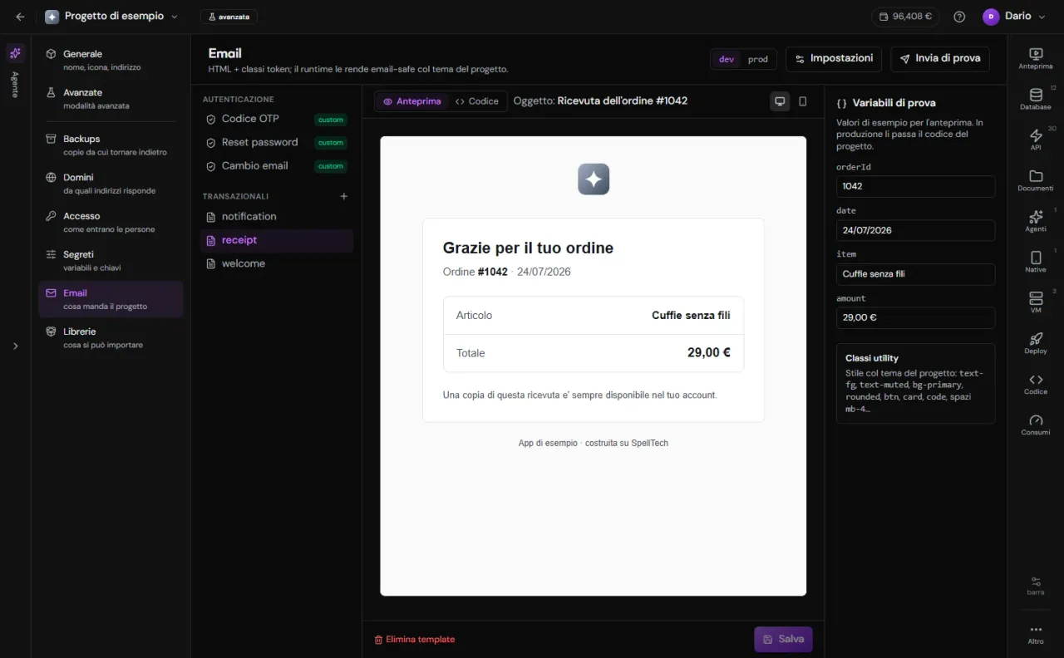Select notification template

pyautogui.click(x=276, y=216)
